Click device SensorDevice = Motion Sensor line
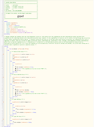This screenshot has height=127, width=94. (x=17, y=31)
